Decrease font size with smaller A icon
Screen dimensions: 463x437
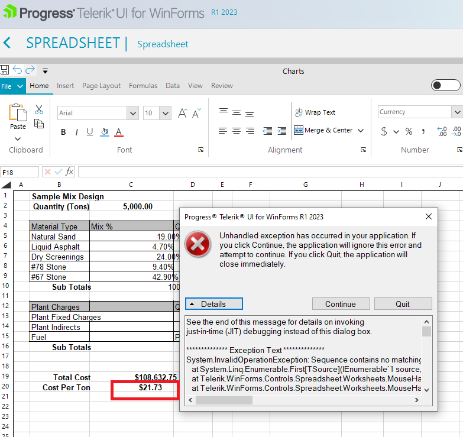point(196,113)
